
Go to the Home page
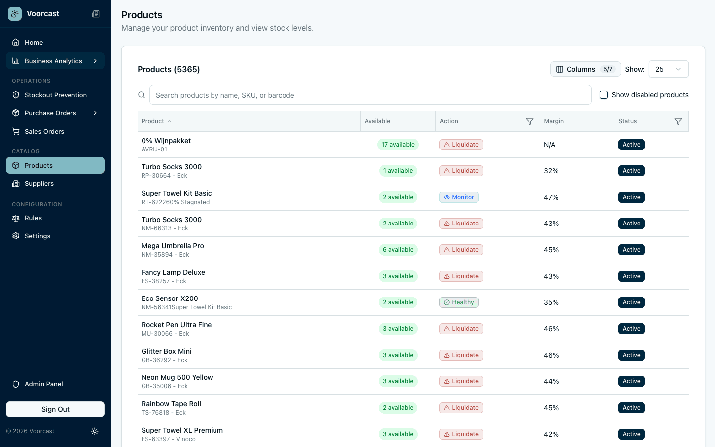[x=33, y=42]
